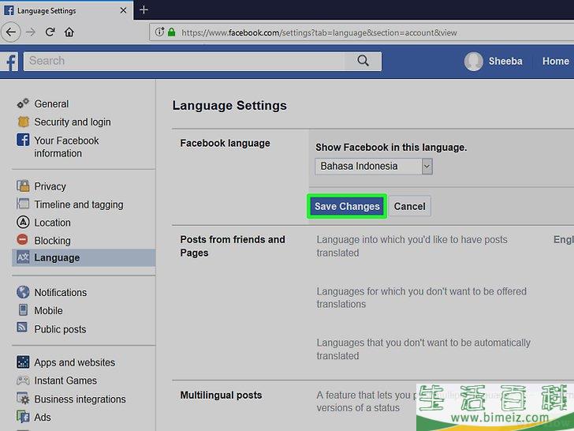Click the Ads icon in the sidebar
This screenshot has height=431, width=574.
[23, 417]
